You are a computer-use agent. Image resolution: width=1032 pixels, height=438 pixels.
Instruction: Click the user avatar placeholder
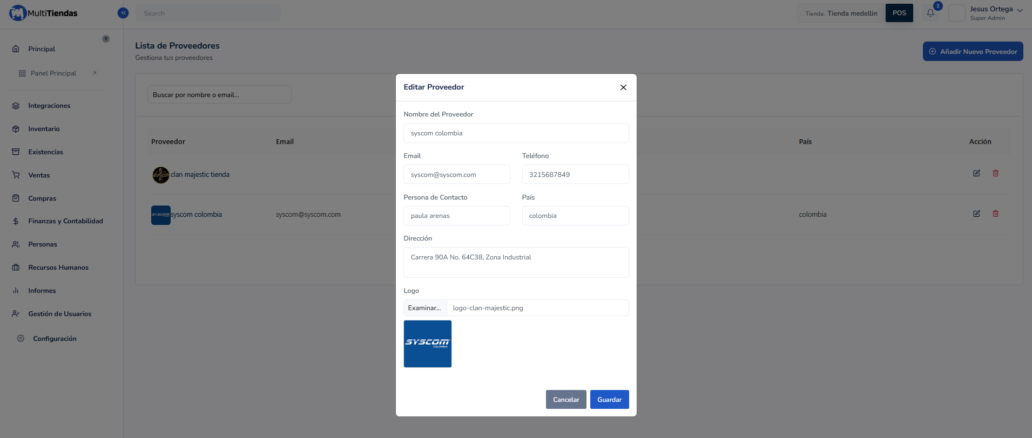956,13
